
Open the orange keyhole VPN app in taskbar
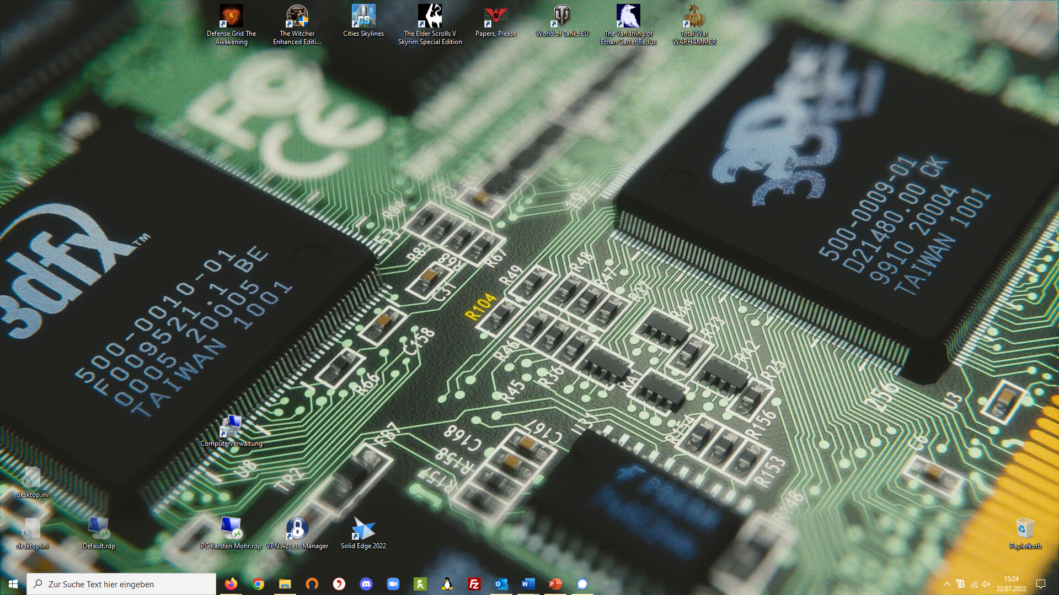[x=312, y=584]
